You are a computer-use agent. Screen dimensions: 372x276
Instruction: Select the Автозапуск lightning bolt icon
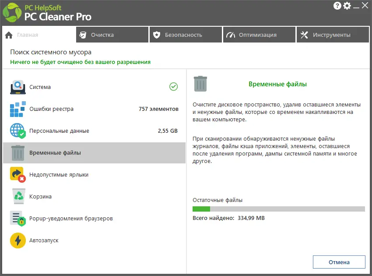pos(18,240)
